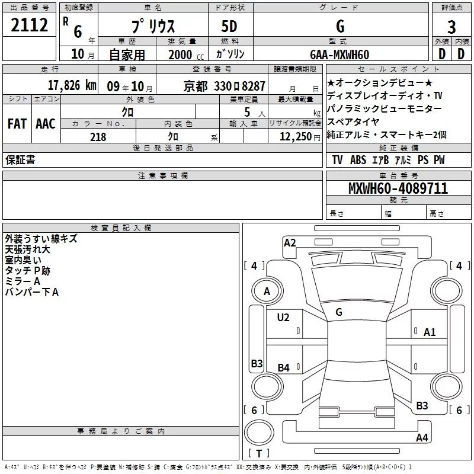The image size is (474, 474).
Task: Select the ABS equipment code
Action: pyautogui.click(x=358, y=160)
